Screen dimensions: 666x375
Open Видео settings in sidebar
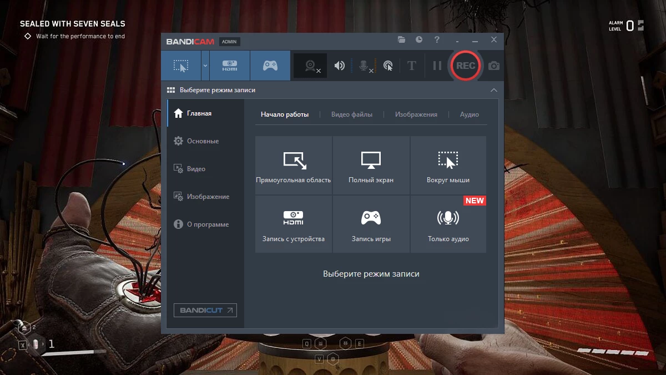click(205, 169)
